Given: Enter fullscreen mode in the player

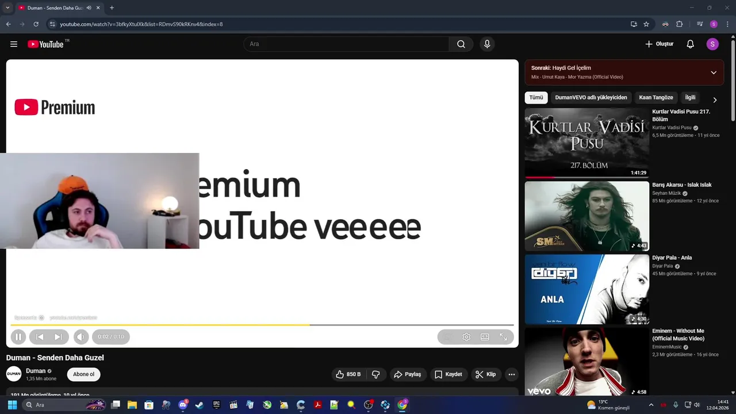Looking at the screenshot, I should point(503,337).
